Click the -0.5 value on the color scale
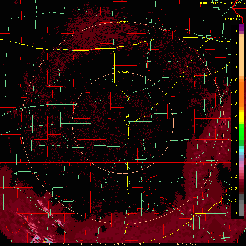 233,189
